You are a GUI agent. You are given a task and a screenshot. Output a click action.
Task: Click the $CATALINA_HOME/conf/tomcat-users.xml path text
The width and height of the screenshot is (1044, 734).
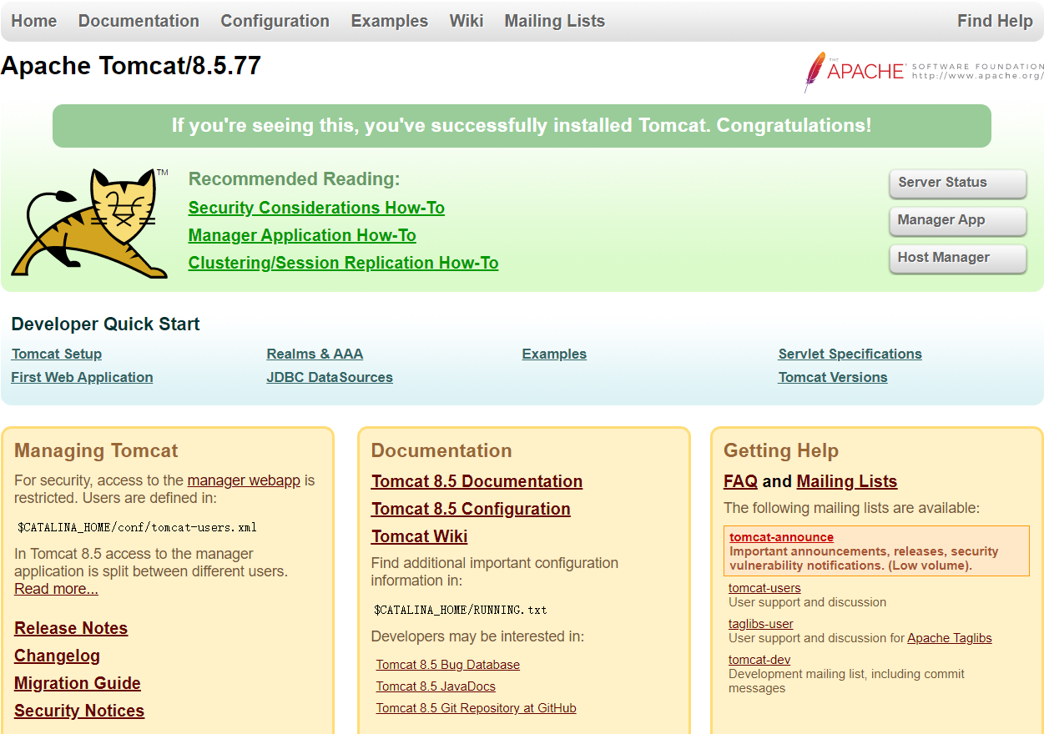coord(137,527)
